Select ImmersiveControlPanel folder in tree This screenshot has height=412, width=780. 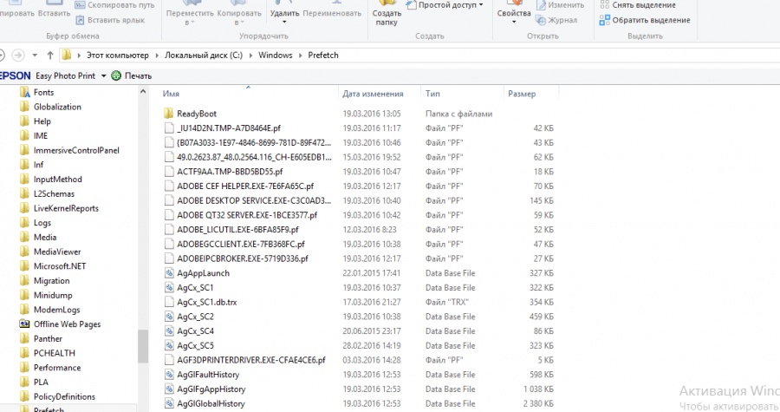point(76,150)
